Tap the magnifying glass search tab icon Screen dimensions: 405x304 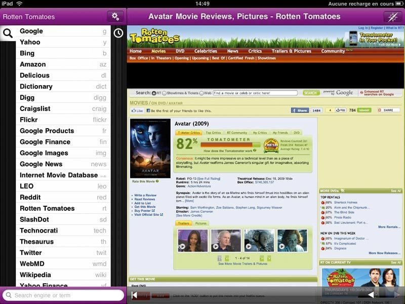click(x=8, y=34)
